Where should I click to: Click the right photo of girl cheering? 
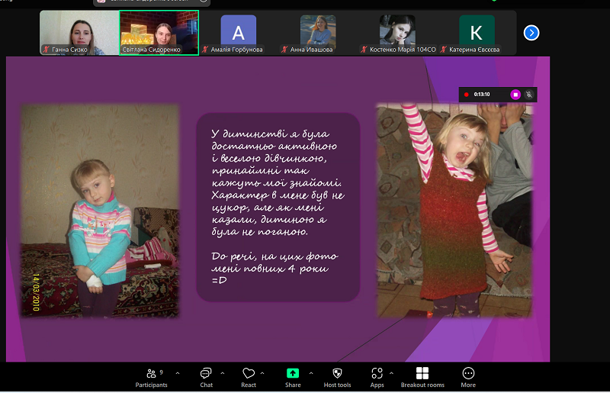(454, 210)
